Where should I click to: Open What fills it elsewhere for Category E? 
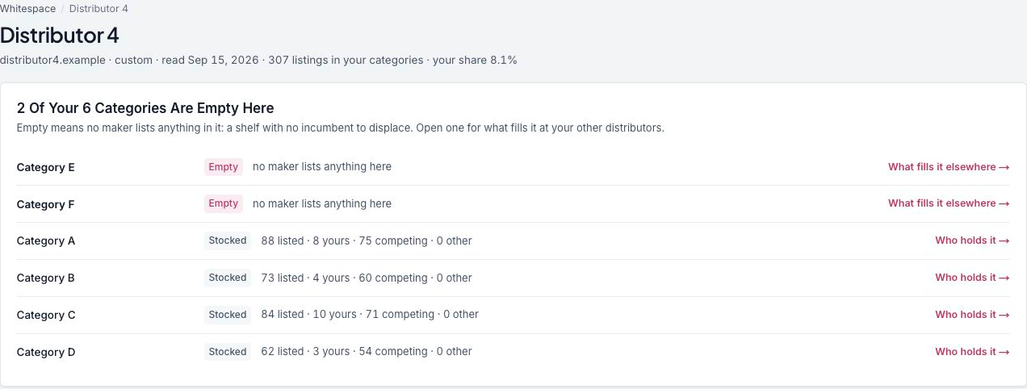pos(949,167)
